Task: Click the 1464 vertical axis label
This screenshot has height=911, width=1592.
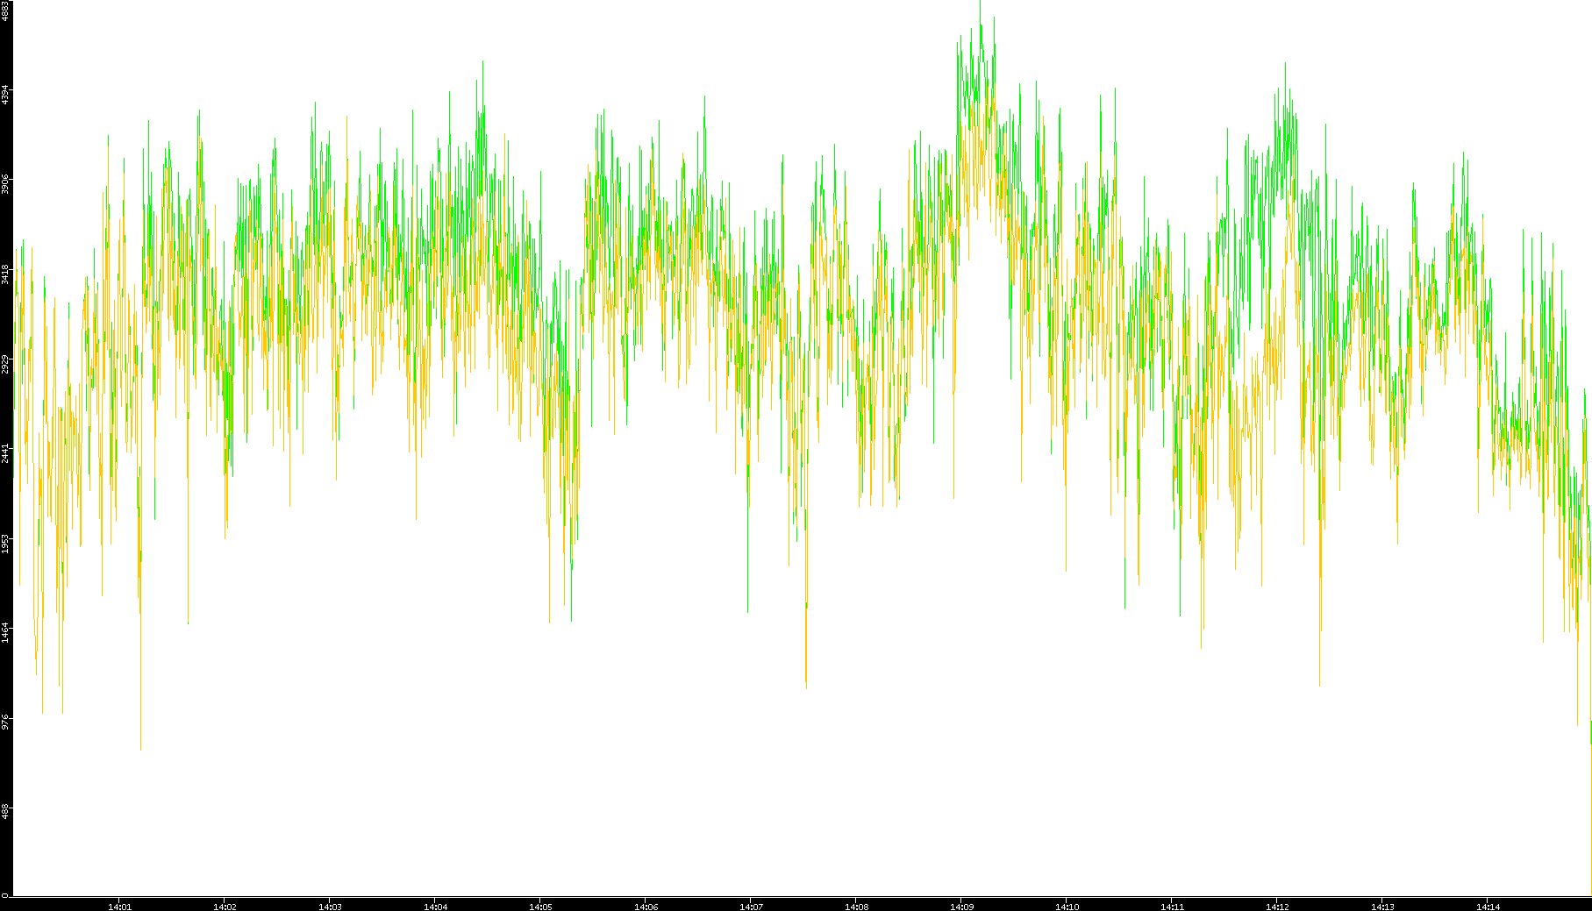Action: pos(5,632)
